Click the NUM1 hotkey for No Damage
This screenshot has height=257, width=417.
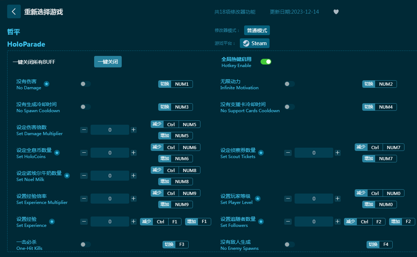coord(175,84)
